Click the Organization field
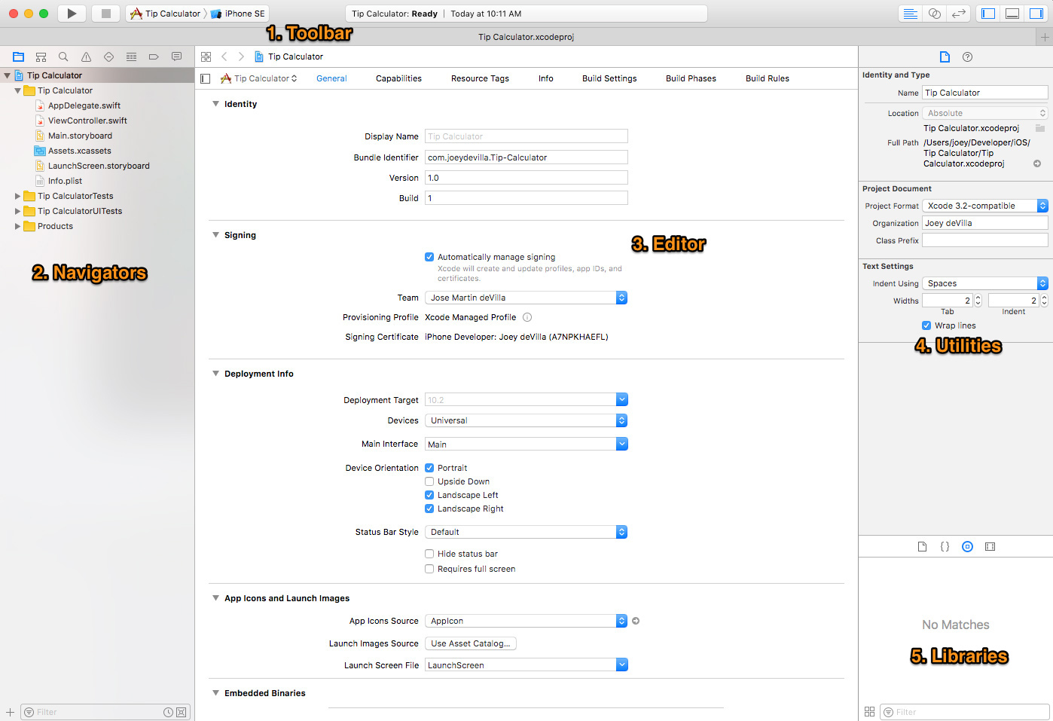 coord(985,223)
